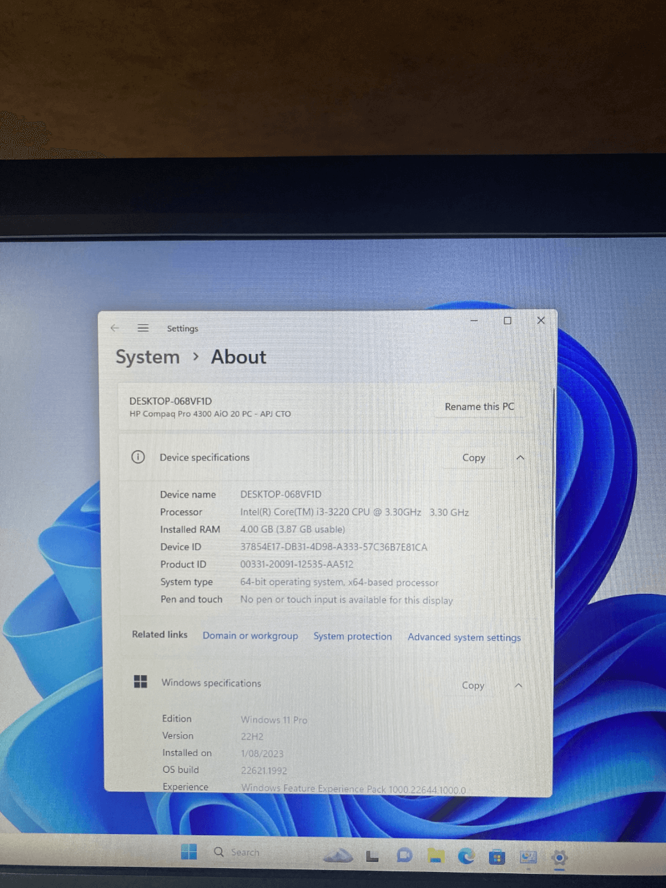
Task: Open the Settings hamburger navigation menu
Action: 143,328
